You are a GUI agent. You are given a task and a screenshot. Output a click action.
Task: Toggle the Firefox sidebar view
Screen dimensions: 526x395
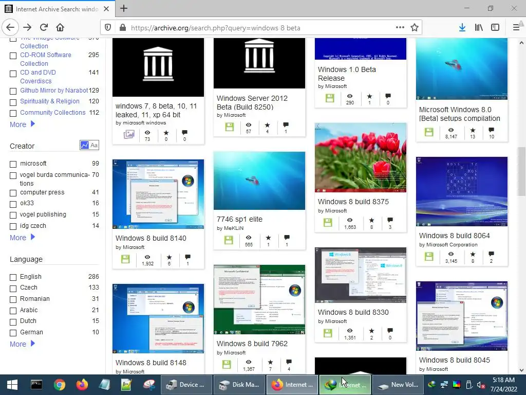pos(495,28)
